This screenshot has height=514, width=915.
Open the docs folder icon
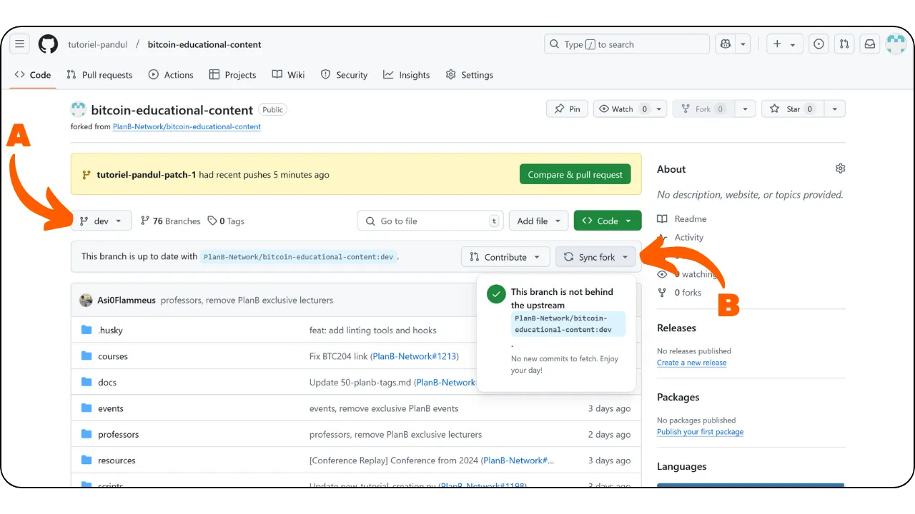pyautogui.click(x=86, y=382)
